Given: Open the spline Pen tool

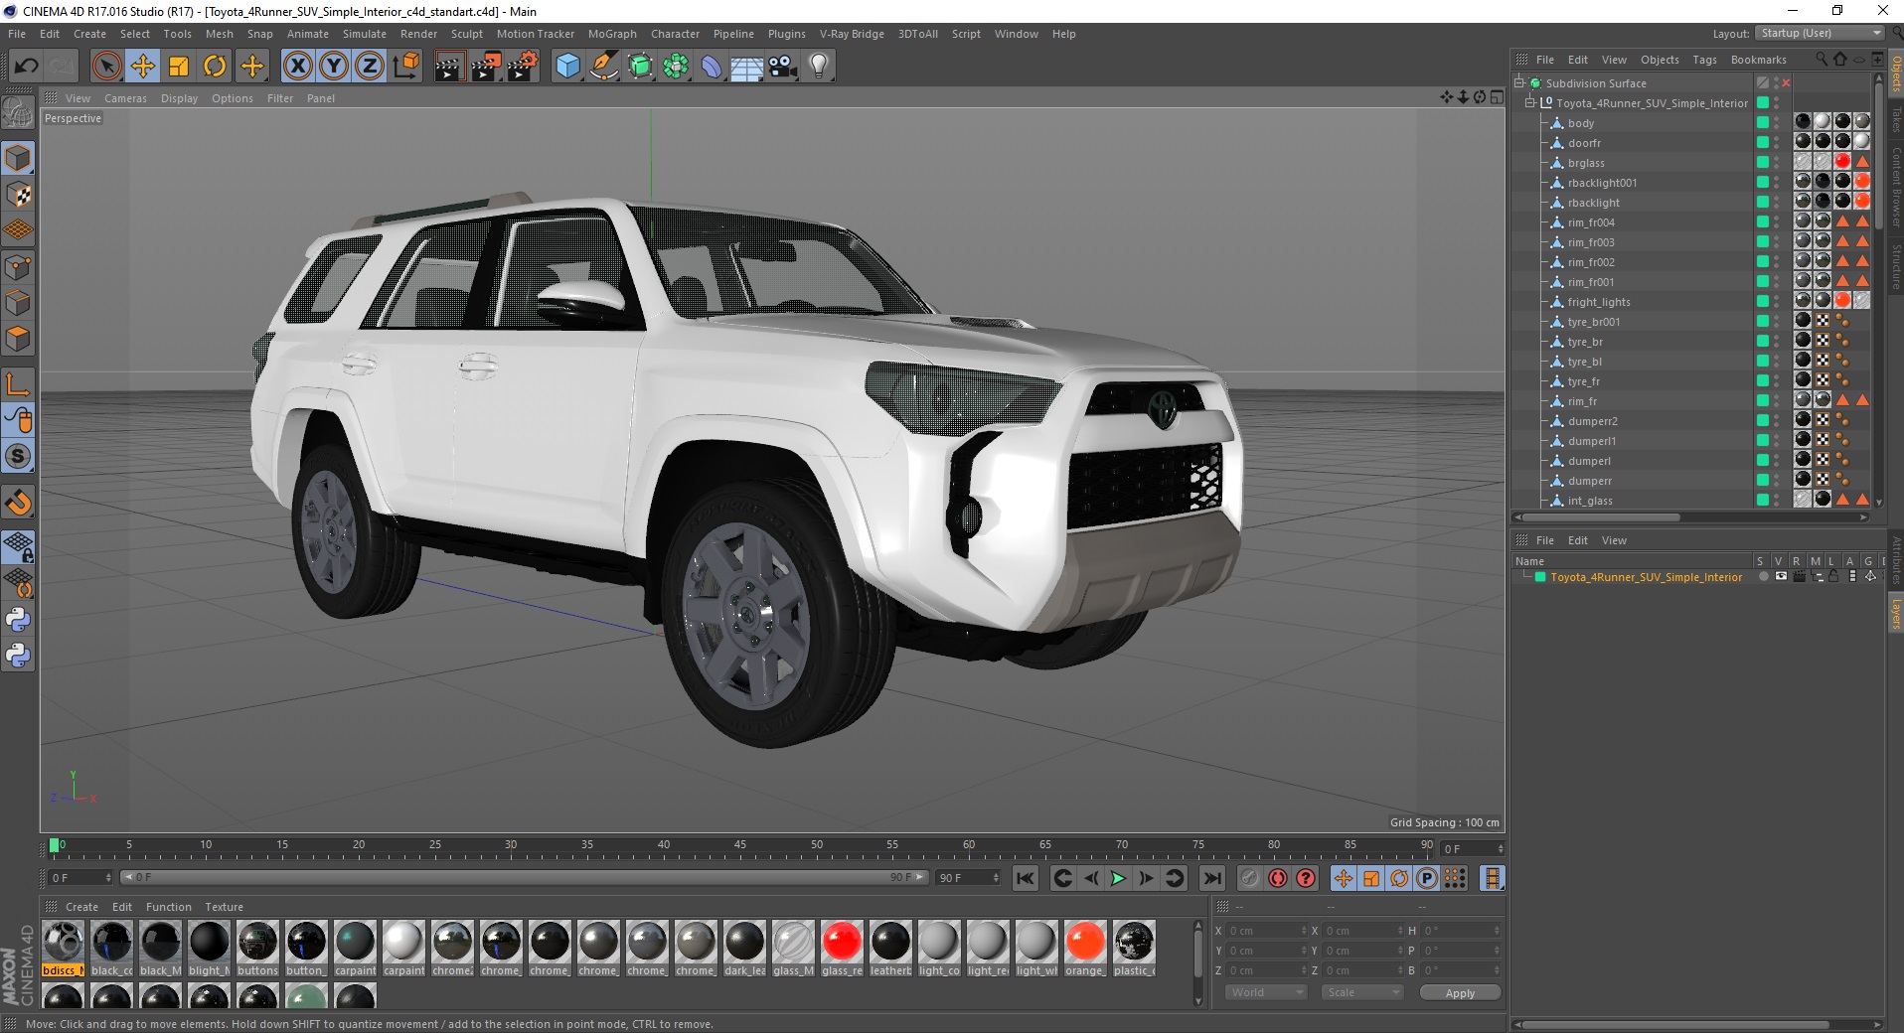Looking at the screenshot, I should click(604, 67).
